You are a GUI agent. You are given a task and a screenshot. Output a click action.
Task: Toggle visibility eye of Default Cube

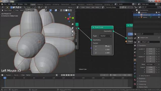pyautogui.click(x=159, y=15)
